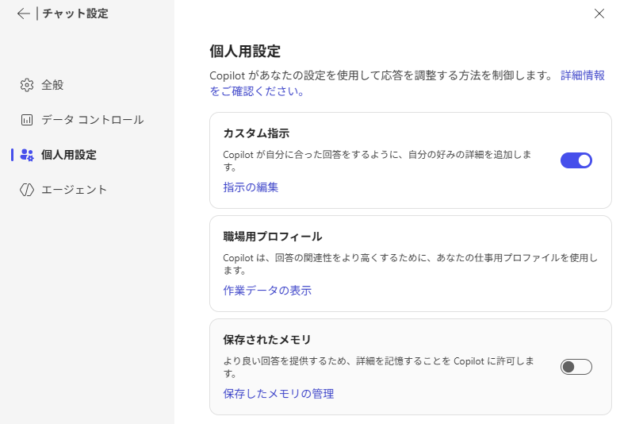Click the 指示の編集 link
This screenshot has height=424, width=620.
click(251, 187)
